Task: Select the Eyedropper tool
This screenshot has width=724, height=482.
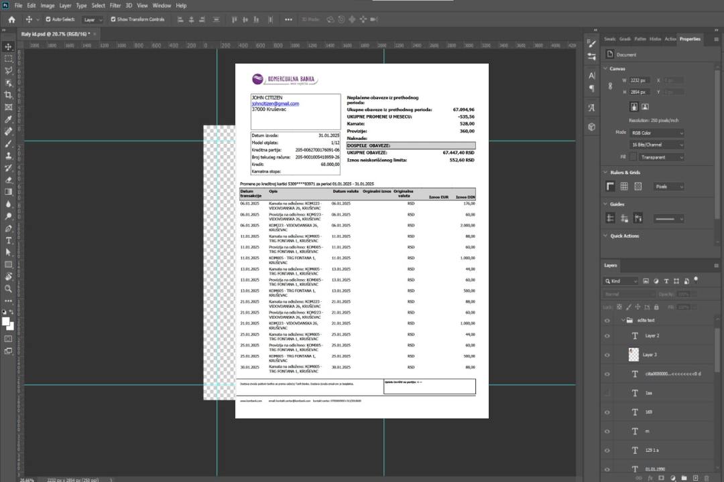Action: coord(8,119)
